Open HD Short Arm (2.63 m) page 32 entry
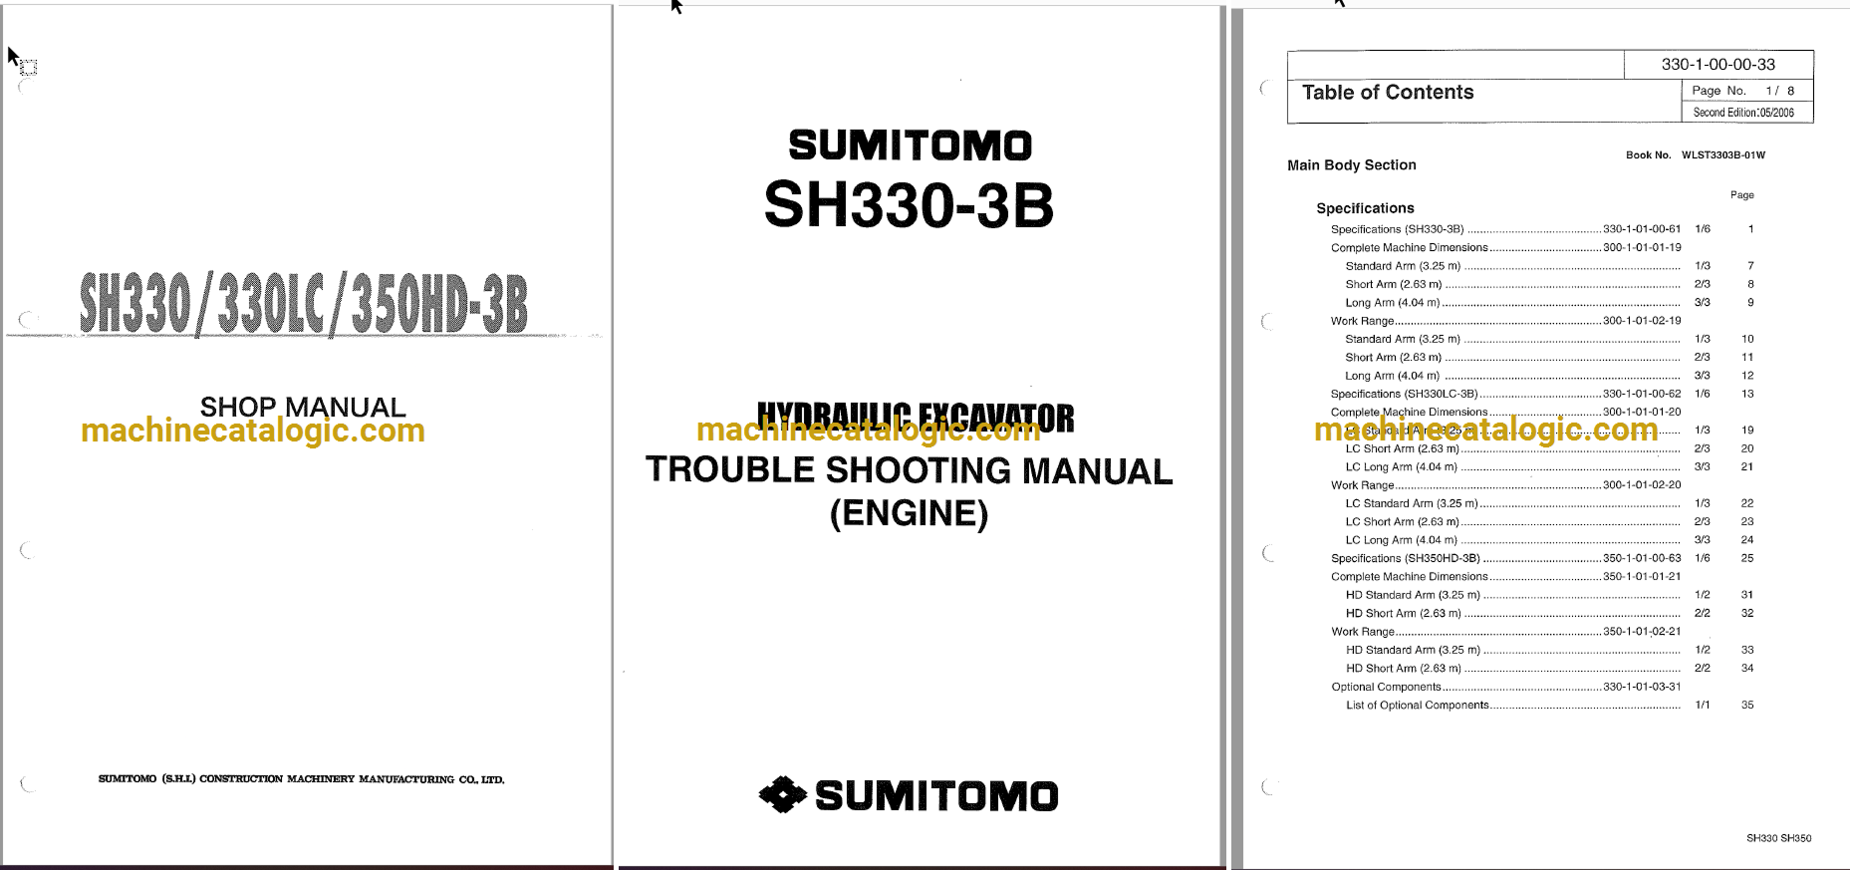 (x=1549, y=613)
